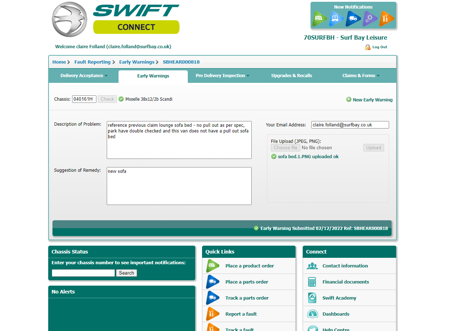The image size is (463, 331).
Task: Switch to the Early Warnings tab
Action: click(x=153, y=76)
